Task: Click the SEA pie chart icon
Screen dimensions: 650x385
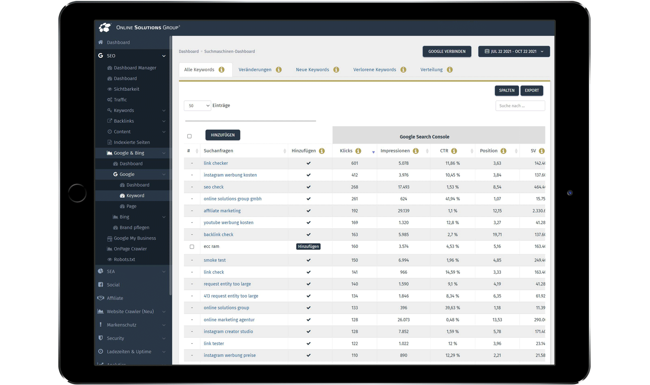Action: (101, 271)
